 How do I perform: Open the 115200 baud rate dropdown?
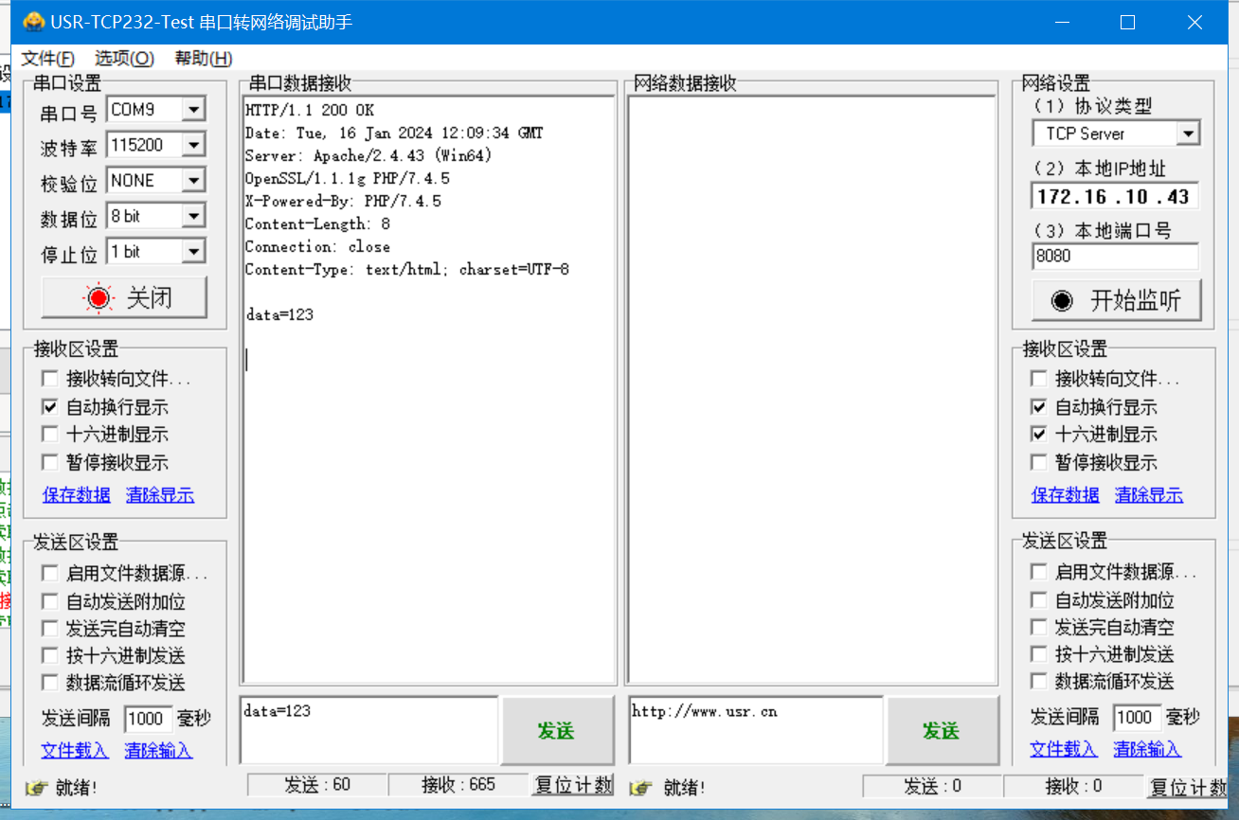pos(193,145)
